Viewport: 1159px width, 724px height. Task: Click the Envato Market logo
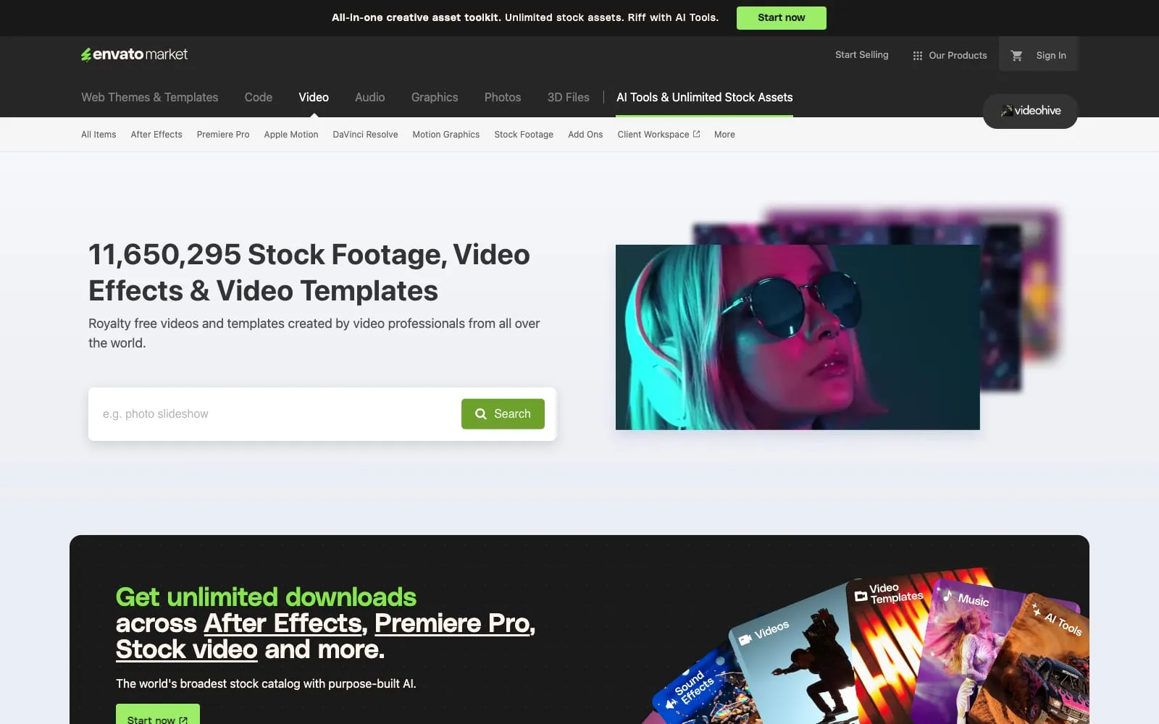pyautogui.click(x=134, y=54)
